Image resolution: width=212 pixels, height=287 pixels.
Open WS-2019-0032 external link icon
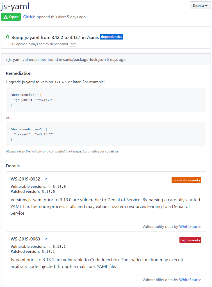[x=45, y=179]
